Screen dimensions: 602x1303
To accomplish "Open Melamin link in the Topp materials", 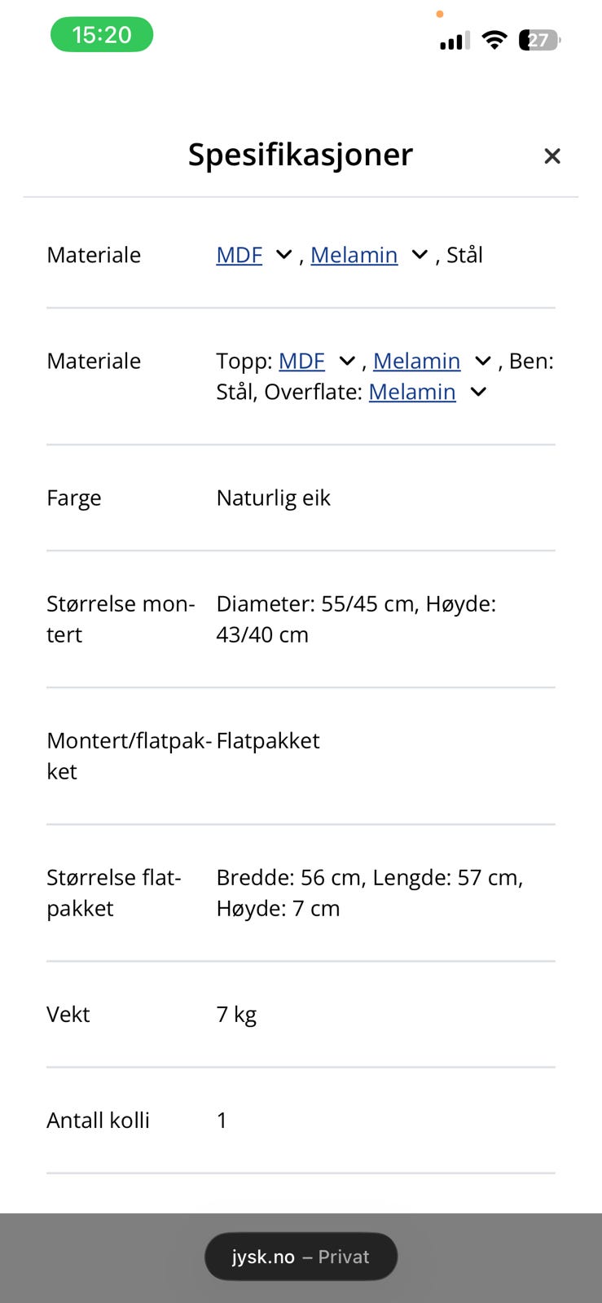I will 416,361.
